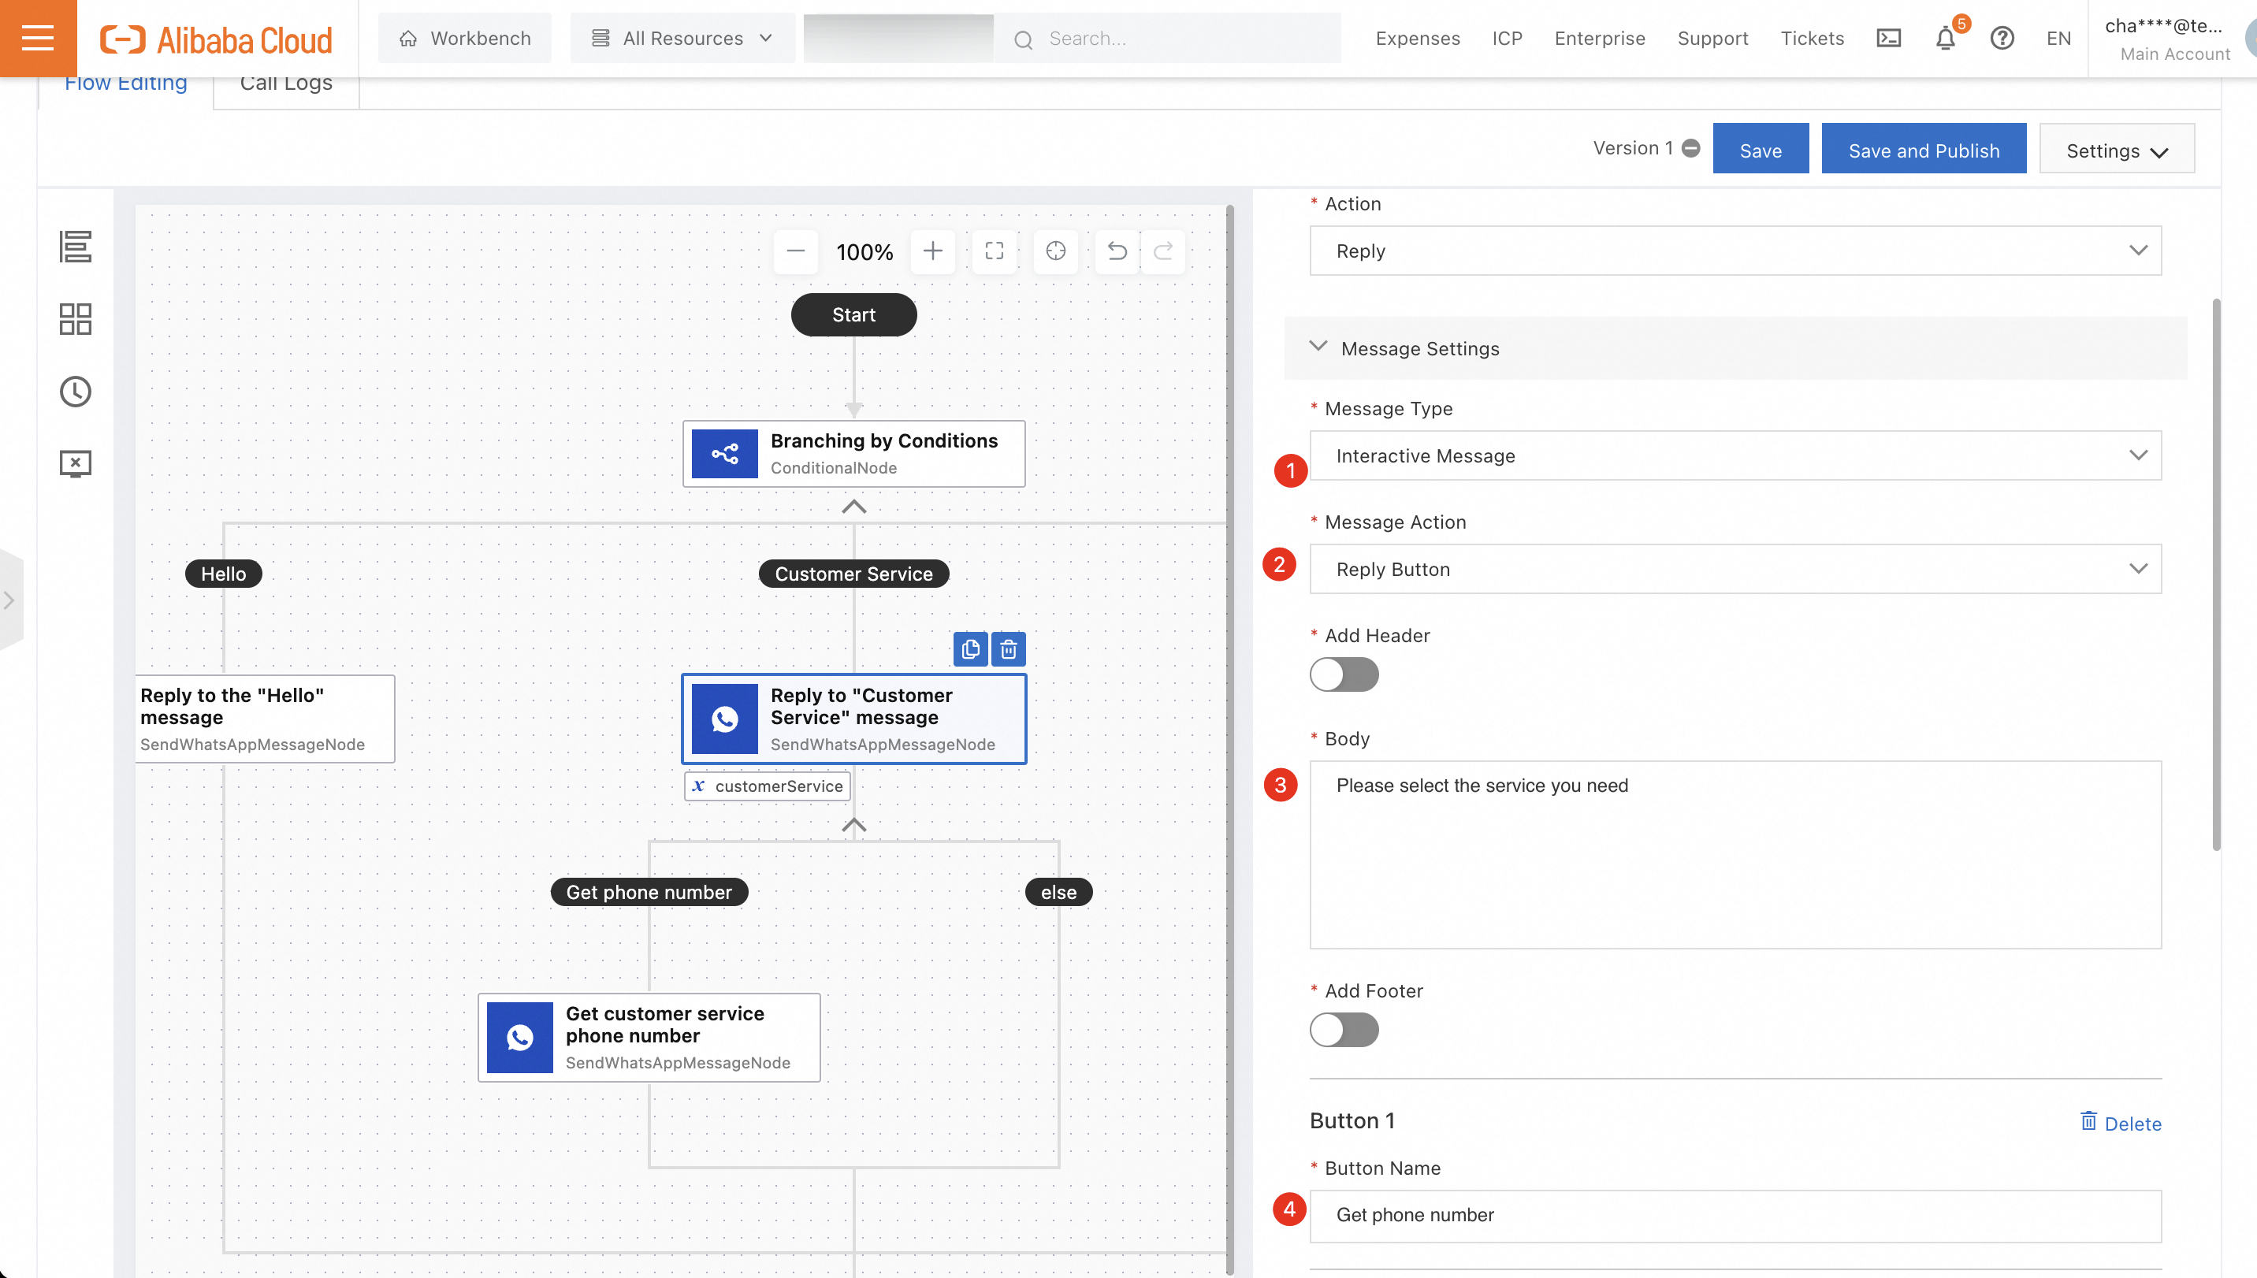
Task: Open the history clock sidebar icon
Action: [x=76, y=392]
